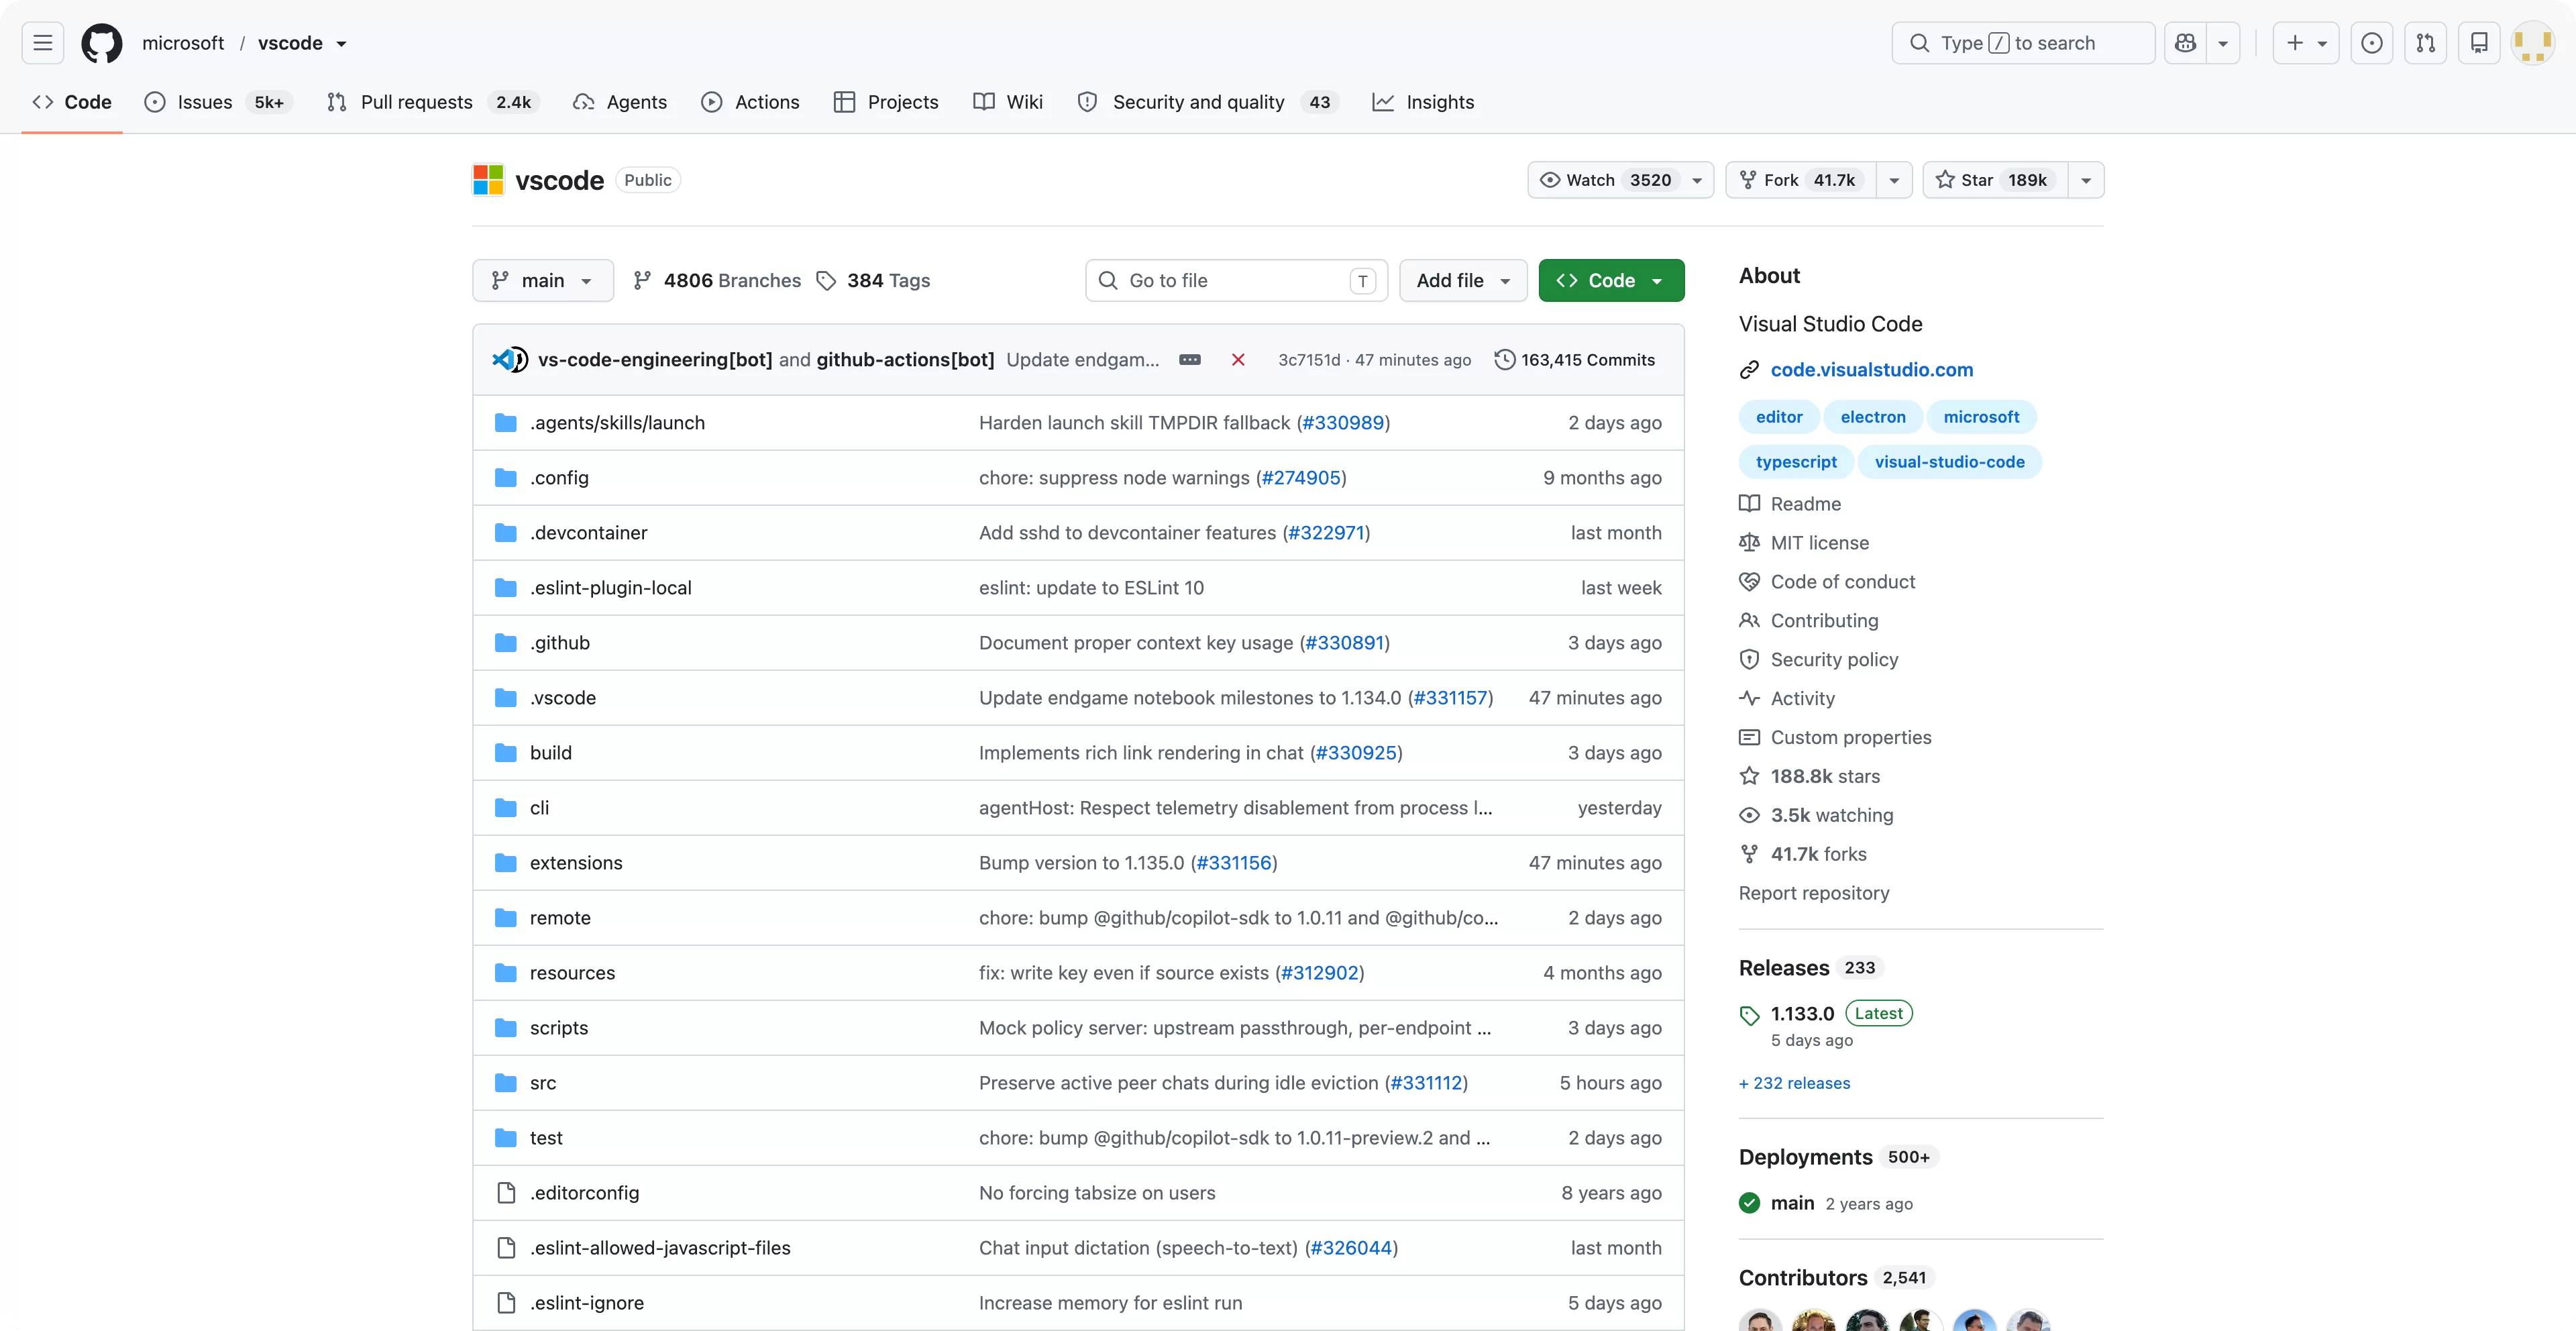Open the .github folder
The width and height of the screenshot is (2576, 1331).
pyautogui.click(x=560, y=643)
